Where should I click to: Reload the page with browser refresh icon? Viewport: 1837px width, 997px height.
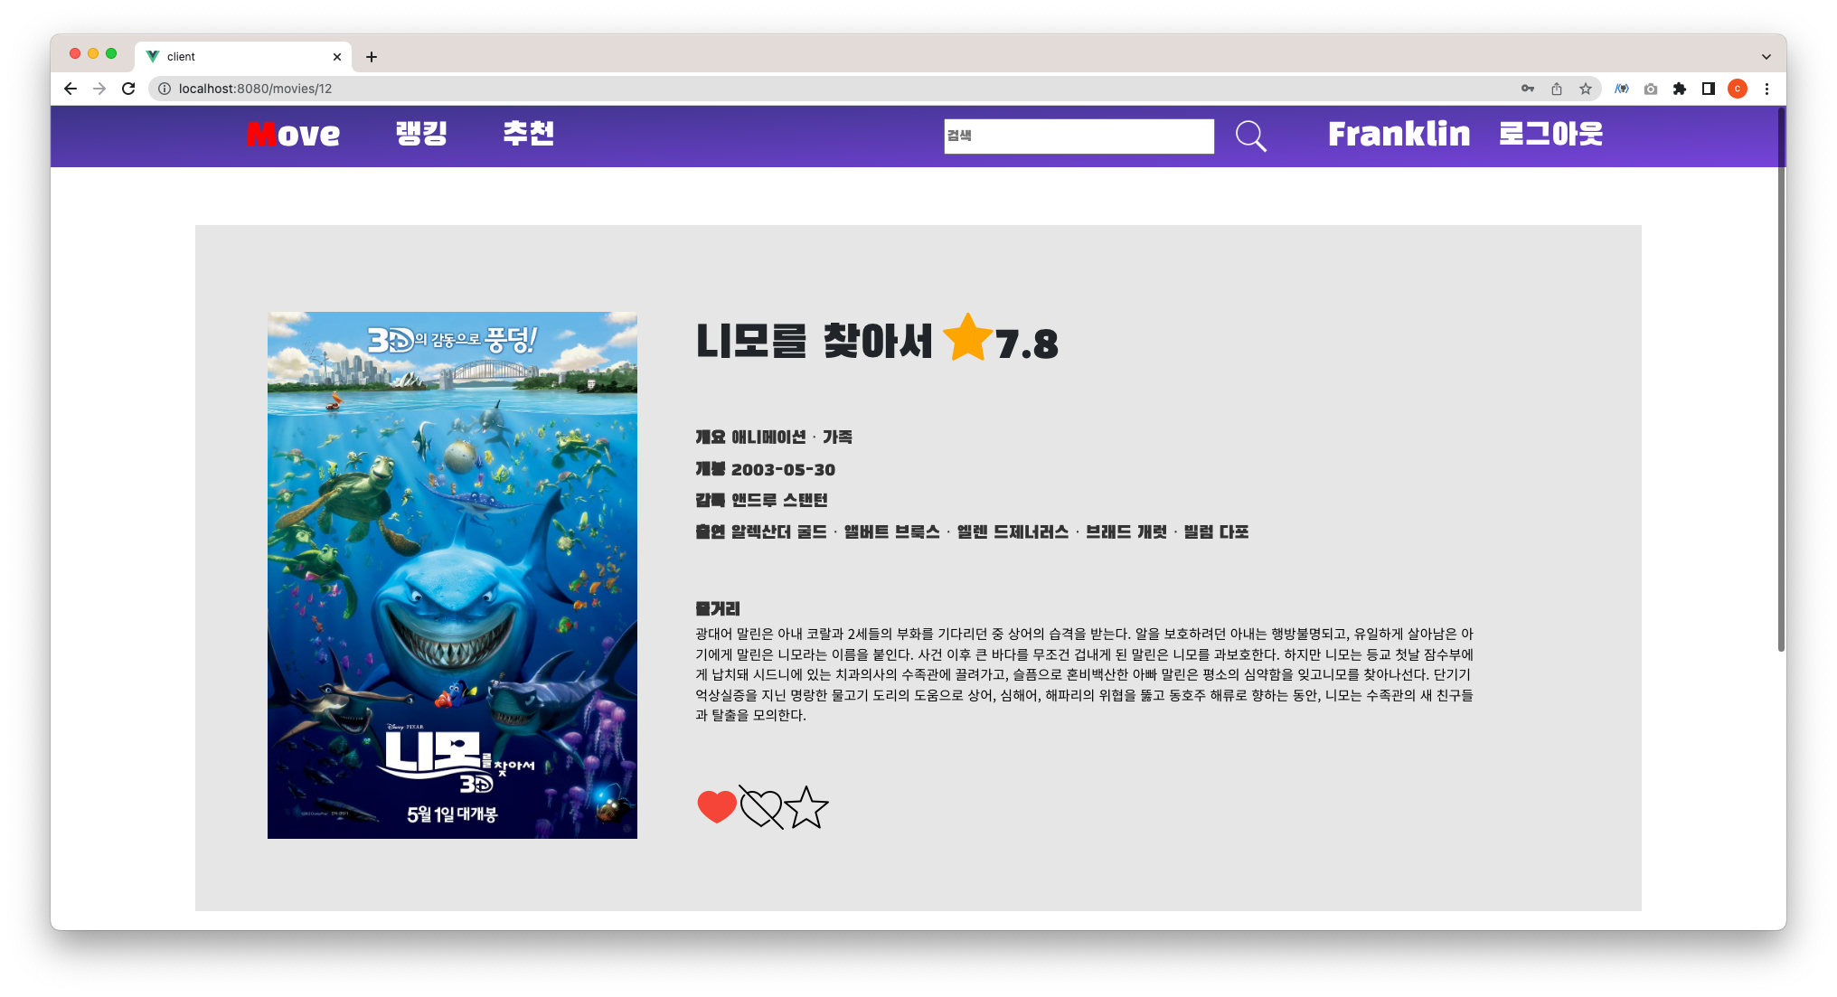128,89
